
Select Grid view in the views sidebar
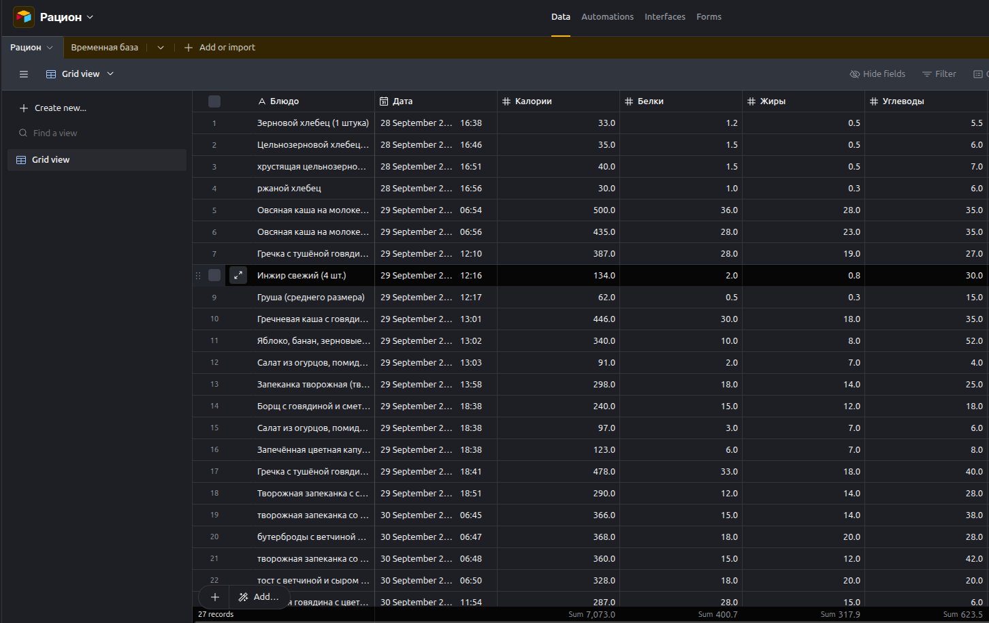[97, 160]
